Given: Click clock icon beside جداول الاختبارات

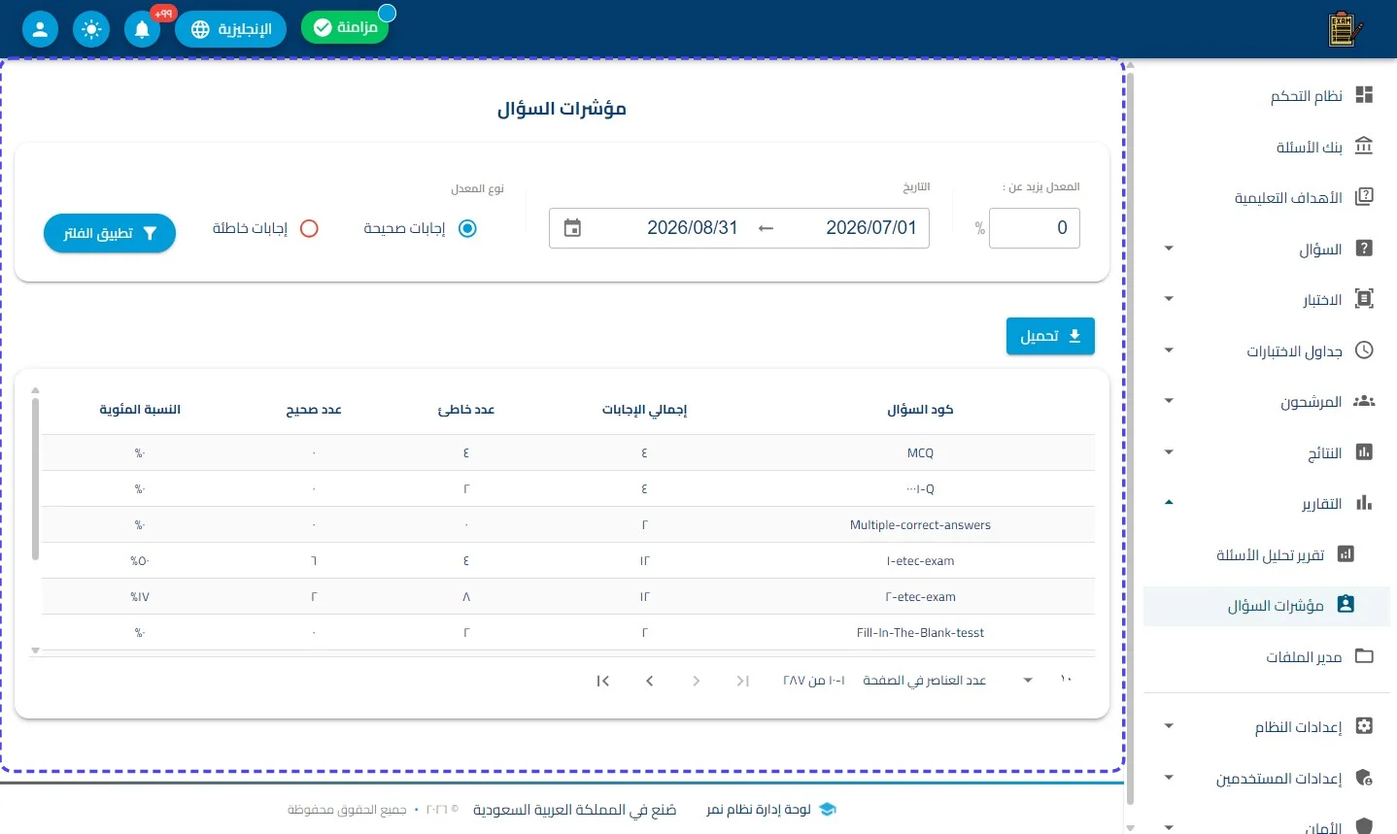Looking at the screenshot, I should point(1364,350).
